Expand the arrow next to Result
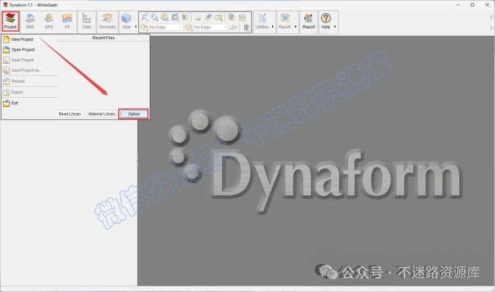Screen dimensions: 495x292 [x=296, y=27]
